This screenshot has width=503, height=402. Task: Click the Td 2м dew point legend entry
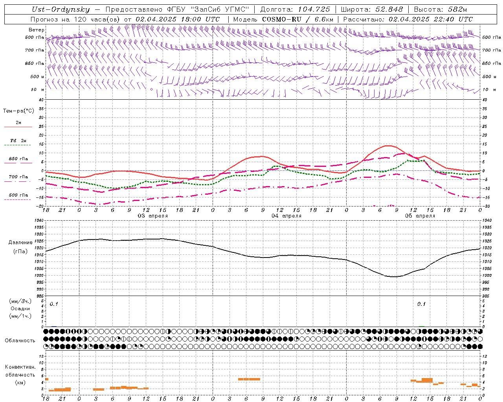pyautogui.click(x=18, y=141)
